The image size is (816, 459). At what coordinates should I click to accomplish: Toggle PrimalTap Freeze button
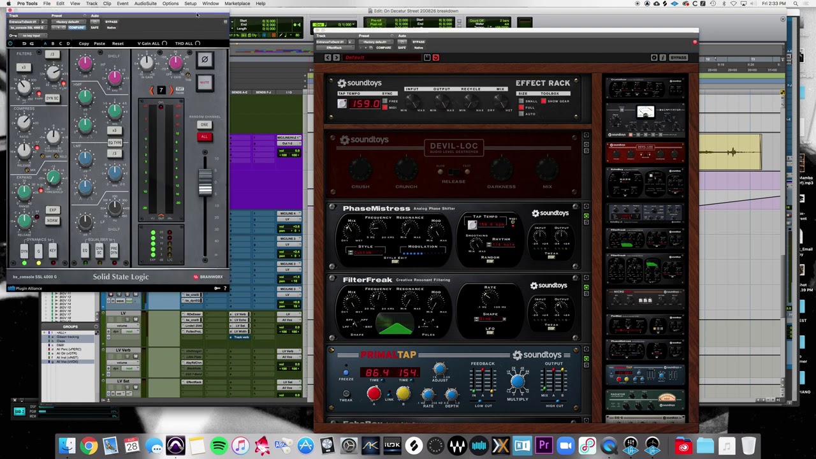(x=346, y=372)
